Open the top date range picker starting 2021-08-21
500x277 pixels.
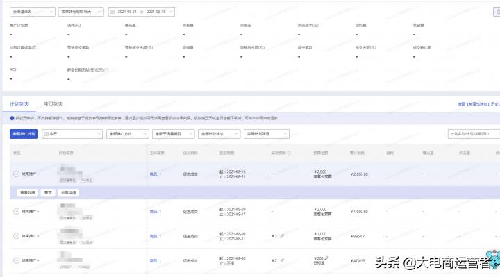click(x=141, y=12)
